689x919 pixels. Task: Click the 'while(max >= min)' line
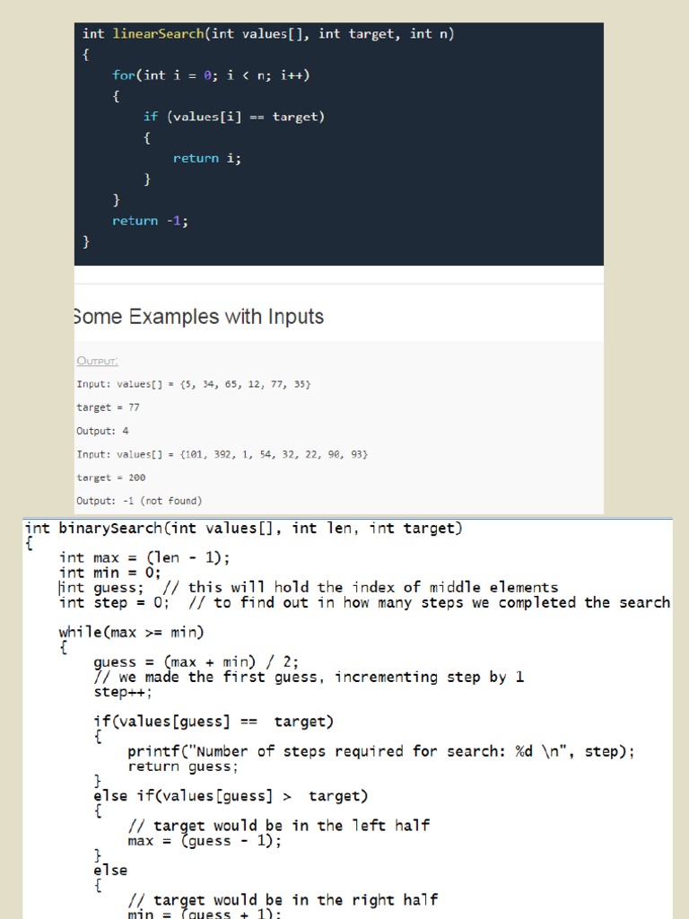tap(131, 633)
